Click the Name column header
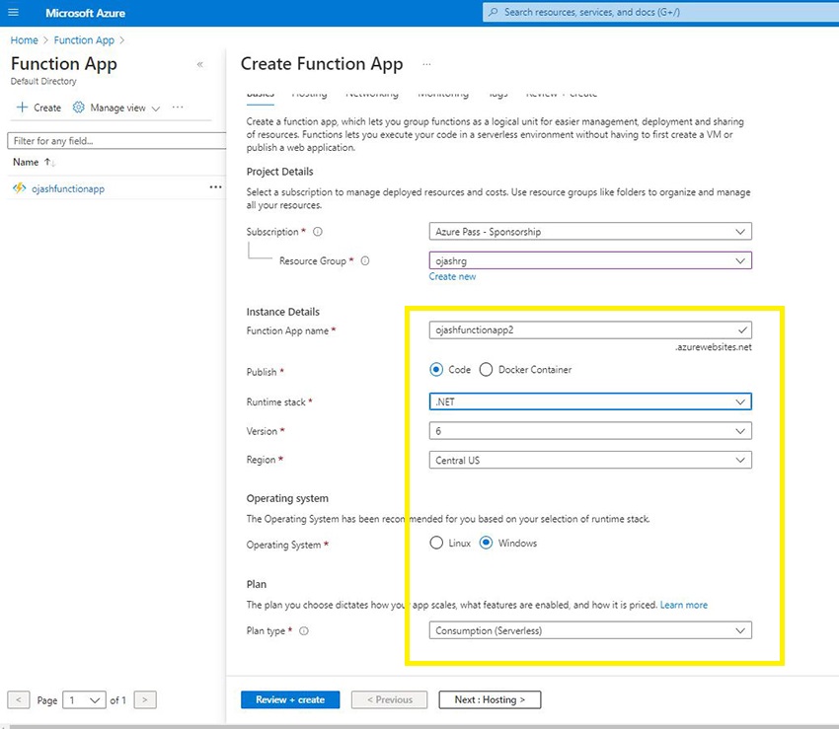 point(26,162)
